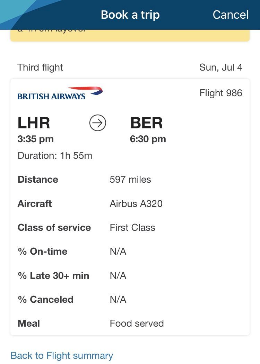
Task: Tap the yellow layover notice banner
Action: [130, 35]
